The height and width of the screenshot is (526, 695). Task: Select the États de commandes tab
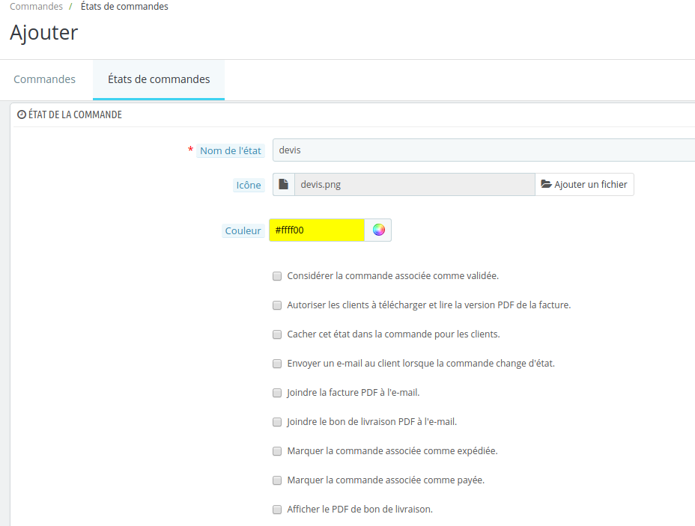(159, 79)
